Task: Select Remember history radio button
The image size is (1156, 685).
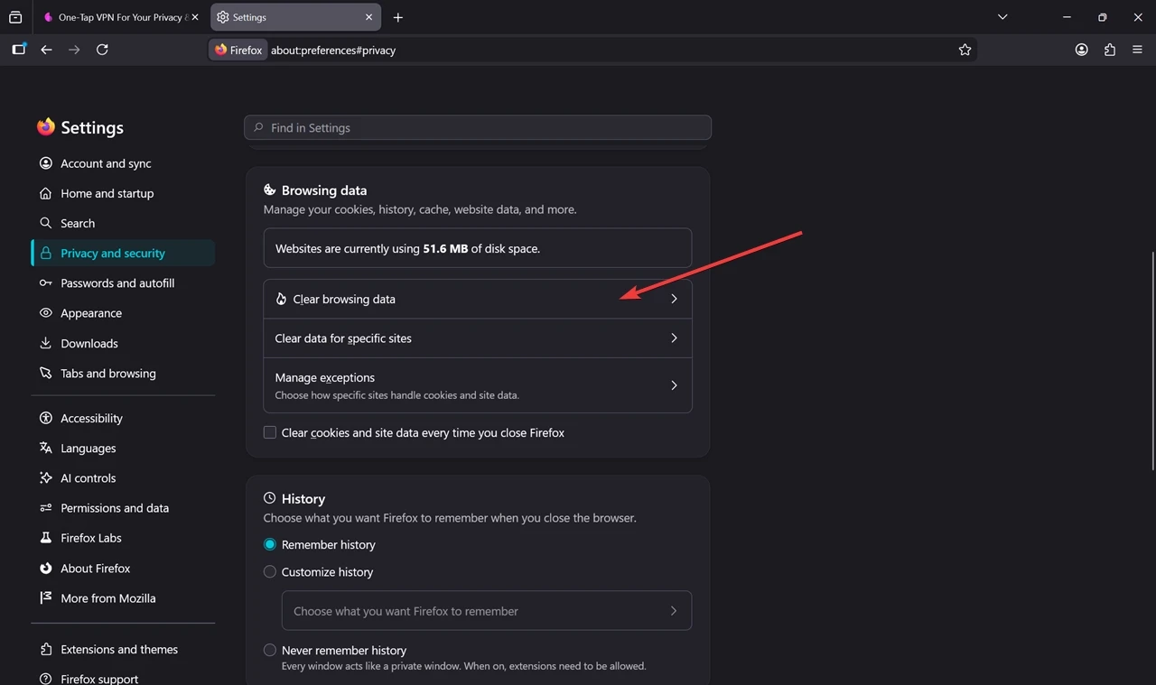Action: pyautogui.click(x=270, y=544)
